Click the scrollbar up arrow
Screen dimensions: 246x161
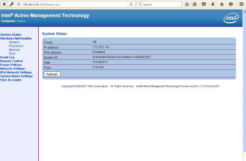click(244, 12)
